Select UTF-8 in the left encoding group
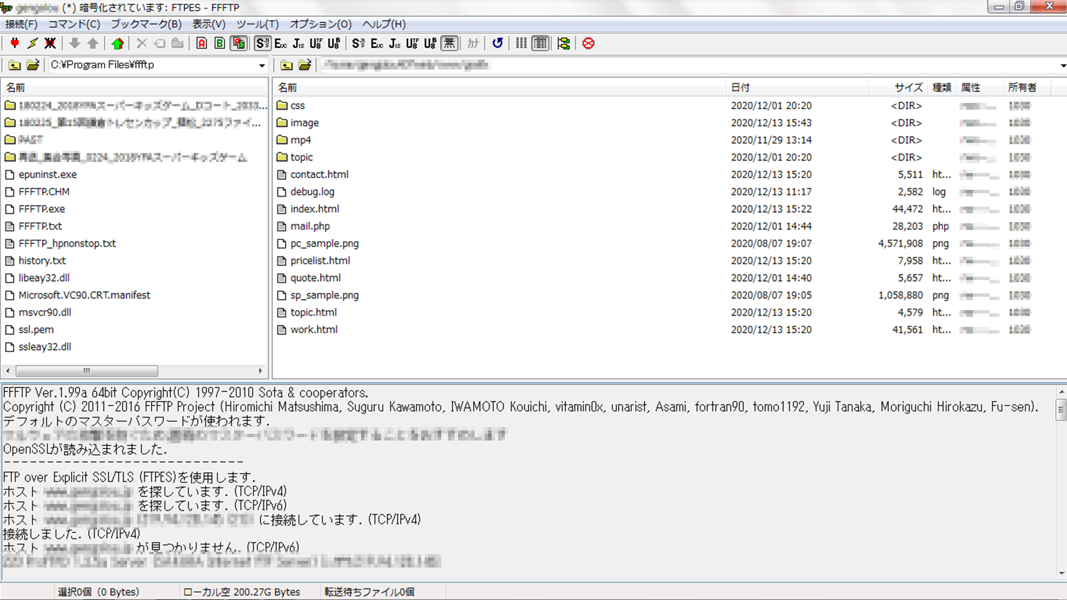 click(x=316, y=43)
